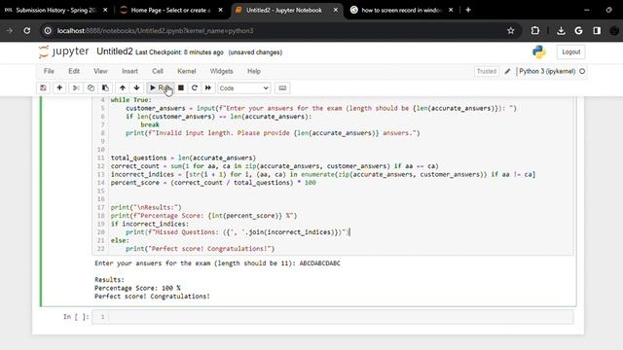This screenshot has width=623, height=350.
Task: Click the pencil edit mode icon
Action: (x=507, y=71)
